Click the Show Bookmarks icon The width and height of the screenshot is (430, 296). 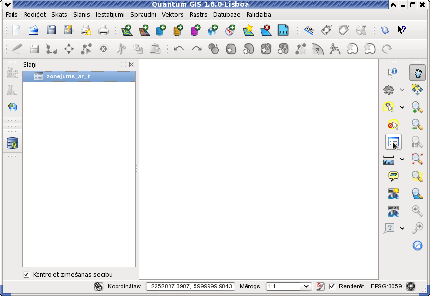click(x=393, y=211)
